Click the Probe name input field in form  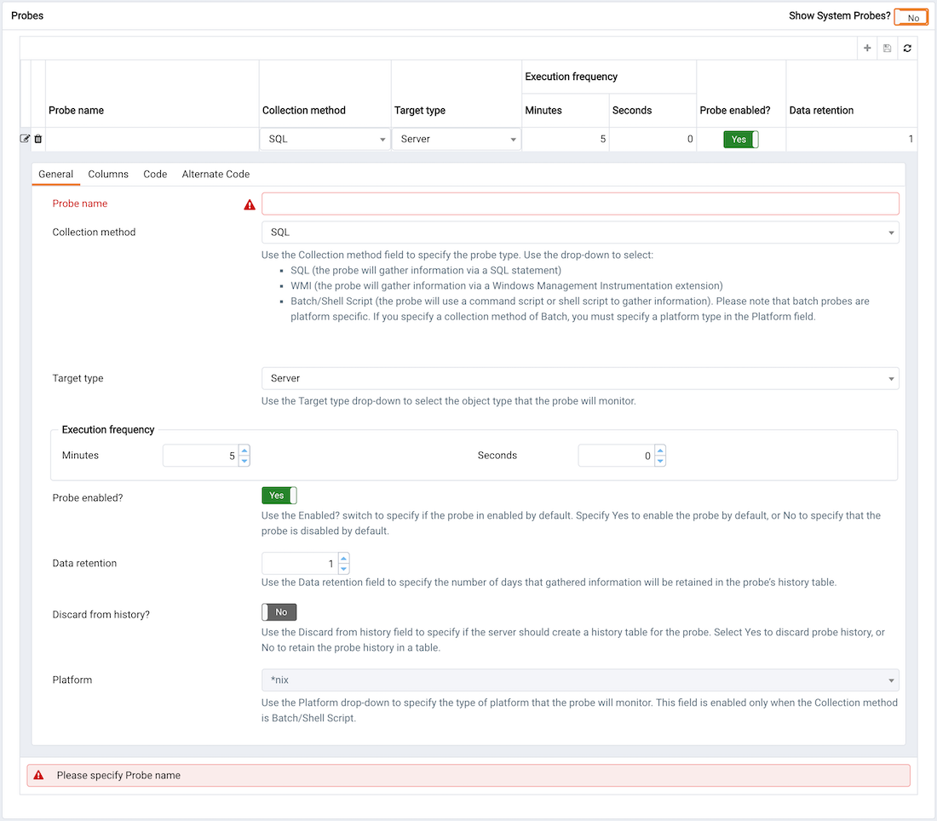click(x=580, y=204)
